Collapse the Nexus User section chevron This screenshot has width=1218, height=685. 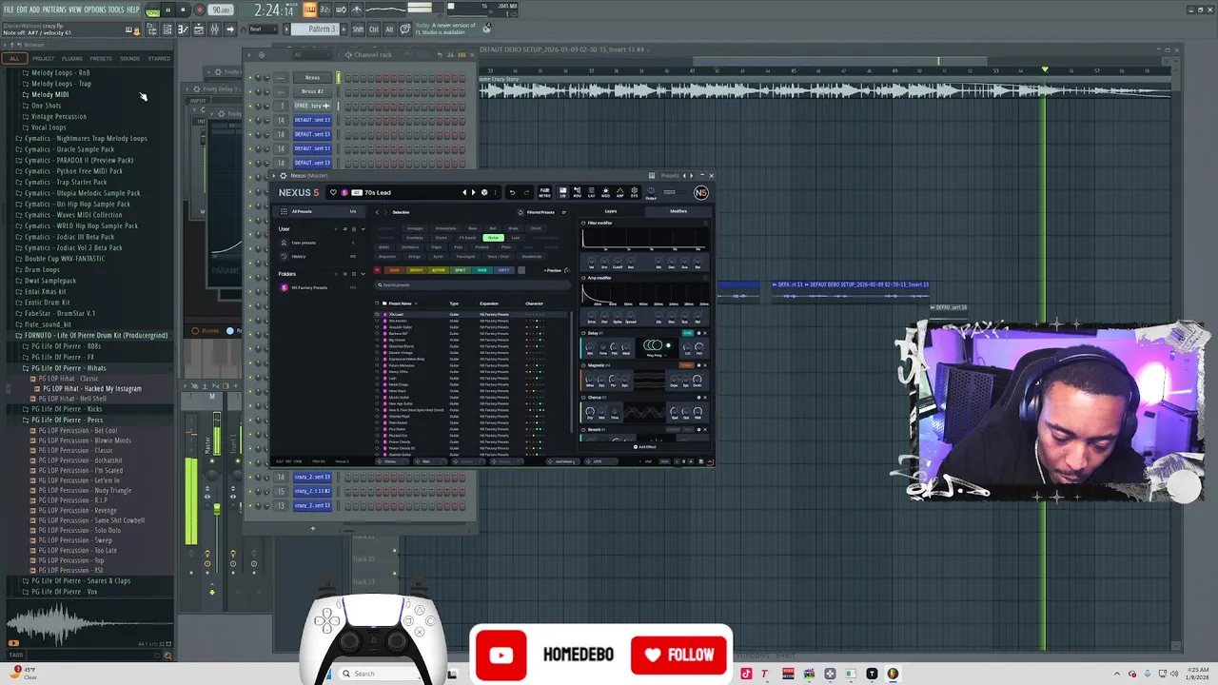point(363,229)
